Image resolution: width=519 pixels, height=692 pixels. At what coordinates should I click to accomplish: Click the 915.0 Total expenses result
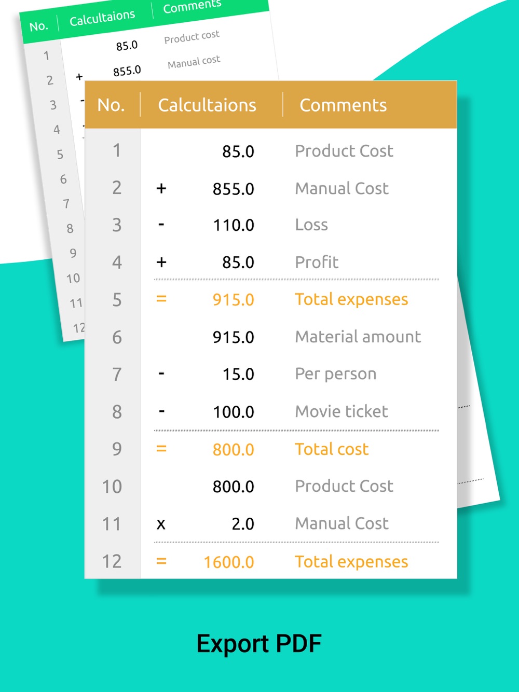coord(233,300)
